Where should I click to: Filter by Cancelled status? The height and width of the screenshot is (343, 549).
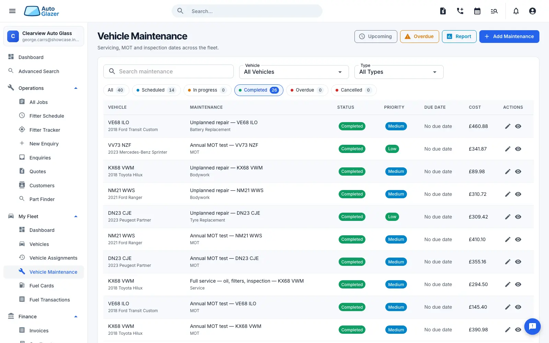coord(354,90)
